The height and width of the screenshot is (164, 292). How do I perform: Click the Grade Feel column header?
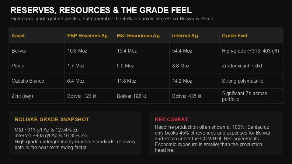[234, 36]
